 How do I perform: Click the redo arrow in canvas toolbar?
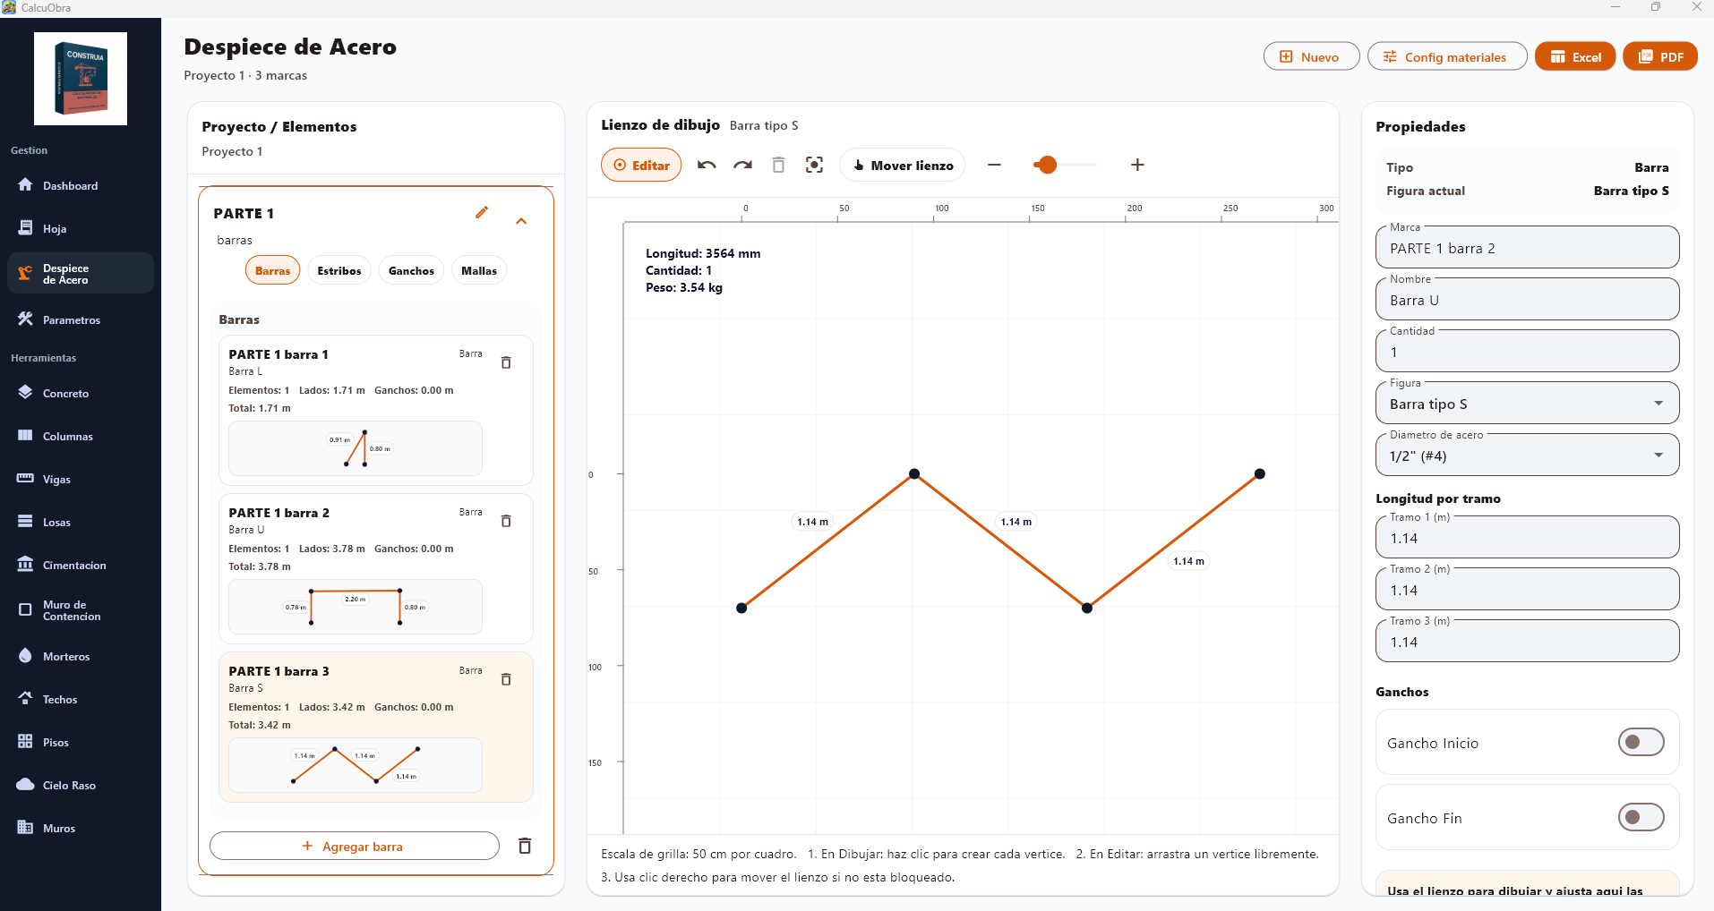pos(742,166)
